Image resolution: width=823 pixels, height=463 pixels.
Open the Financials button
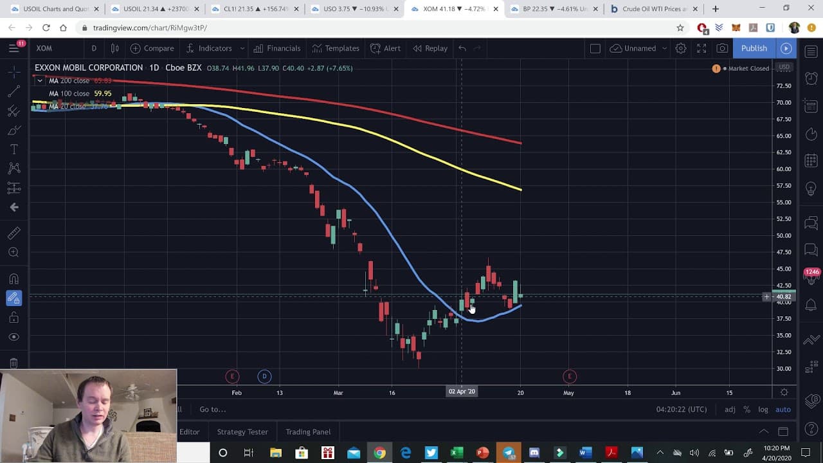(277, 48)
